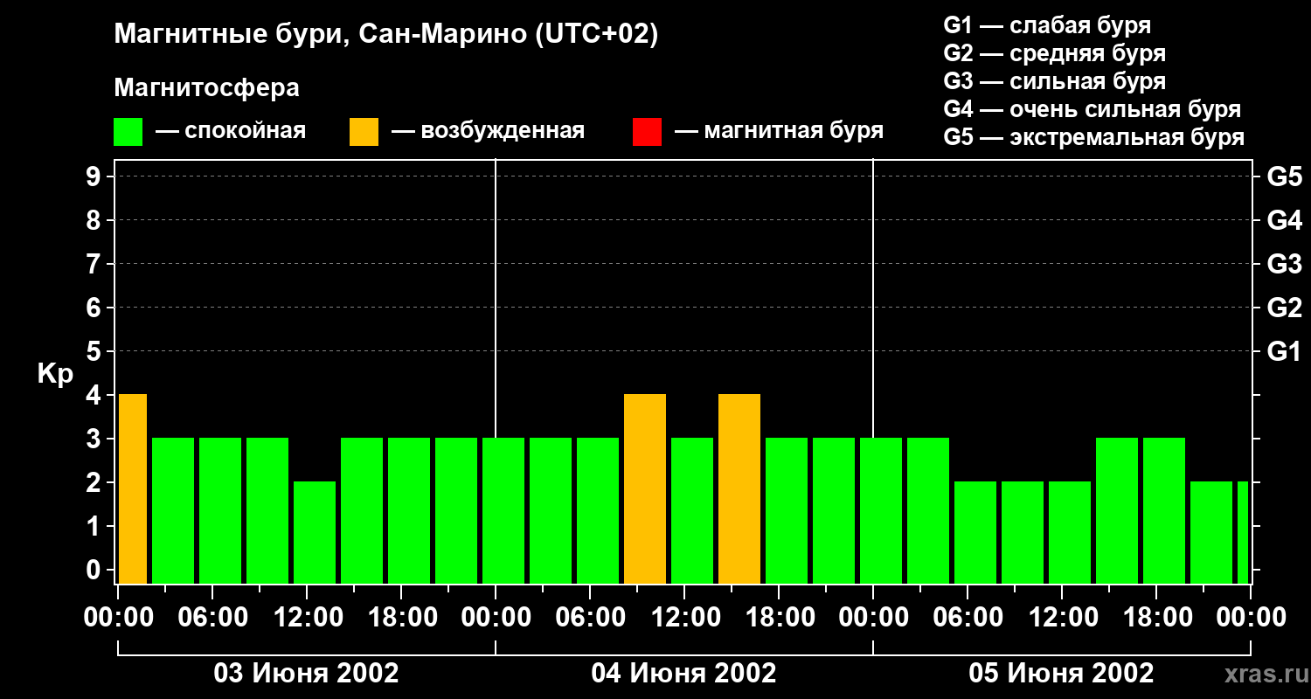This screenshot has width=1311, height=699.
Task: Click the '— магнитная буря' legend text
Action: click(x=779, y=132)
